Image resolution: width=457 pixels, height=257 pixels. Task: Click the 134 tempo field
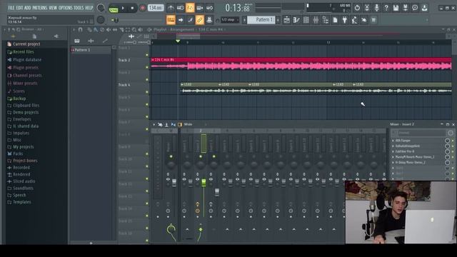click(156, 8)
